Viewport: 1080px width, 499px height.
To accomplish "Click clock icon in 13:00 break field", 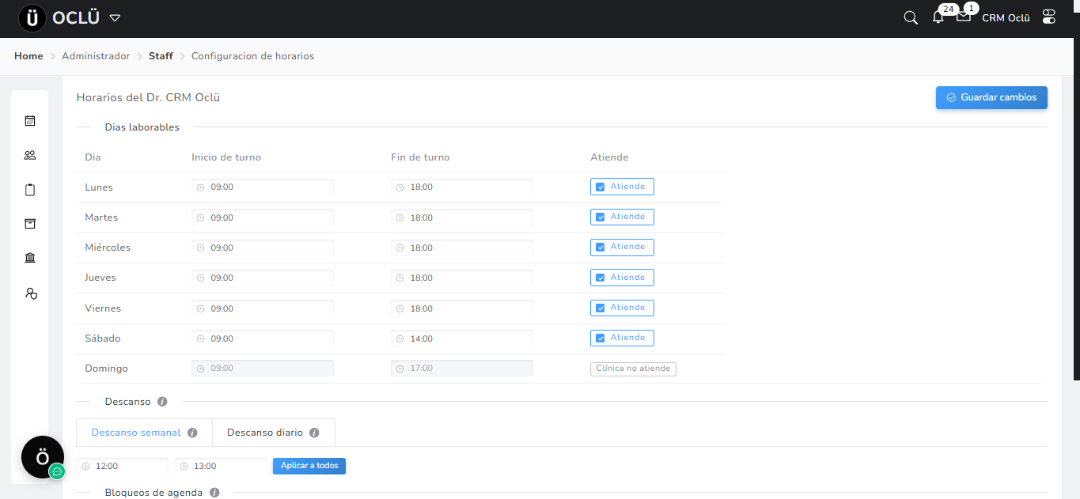I will [x=184, y=466].
